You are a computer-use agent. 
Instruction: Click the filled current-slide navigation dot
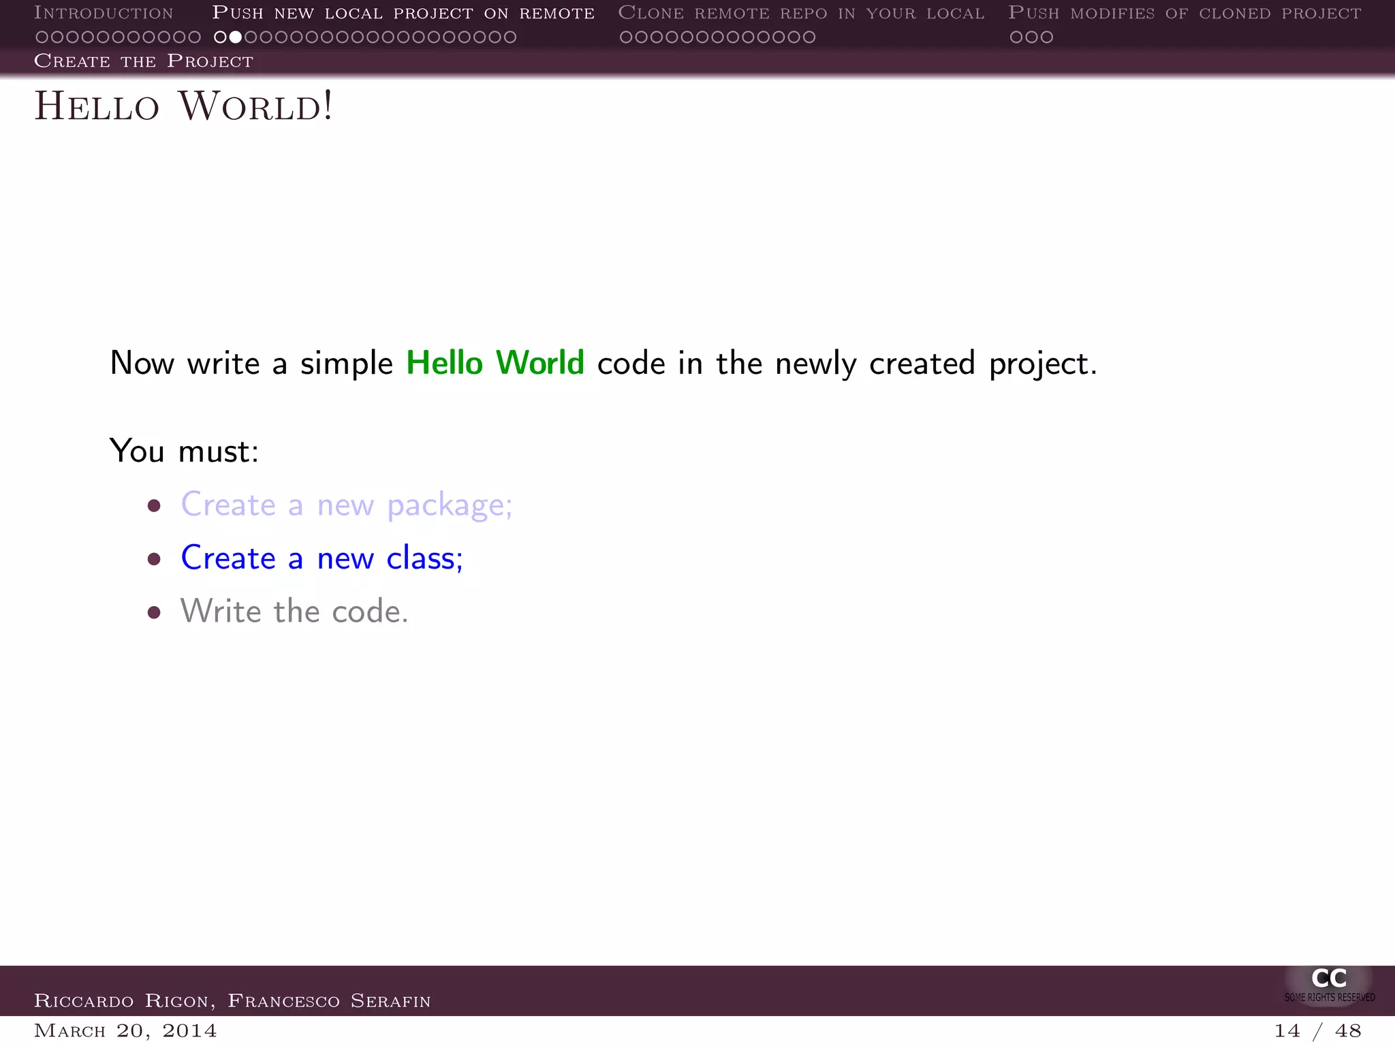(x=235, y=37)
